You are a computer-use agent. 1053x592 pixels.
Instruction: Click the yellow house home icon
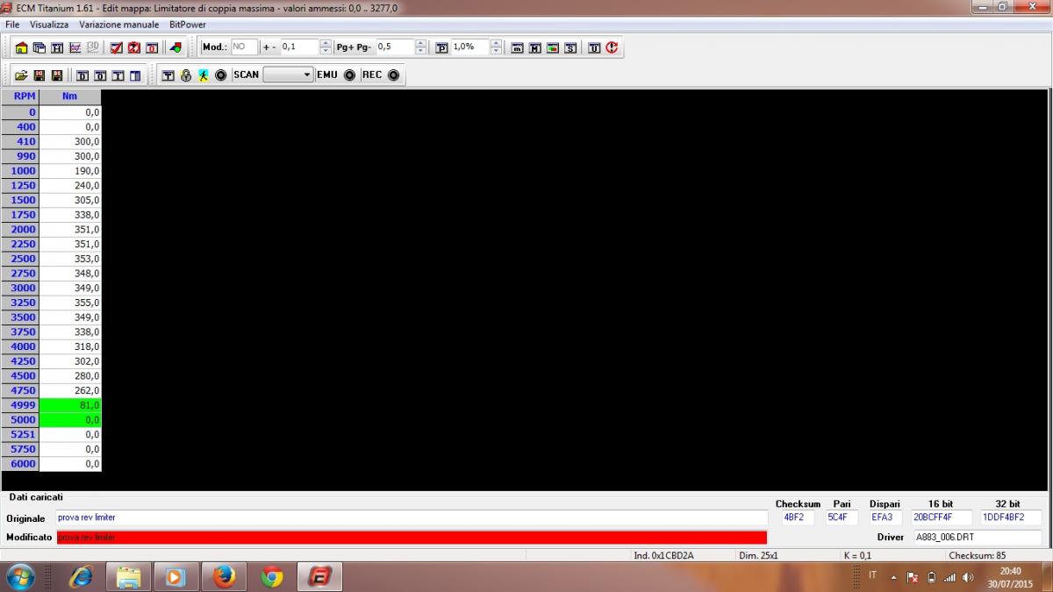(x=21, y=47)
